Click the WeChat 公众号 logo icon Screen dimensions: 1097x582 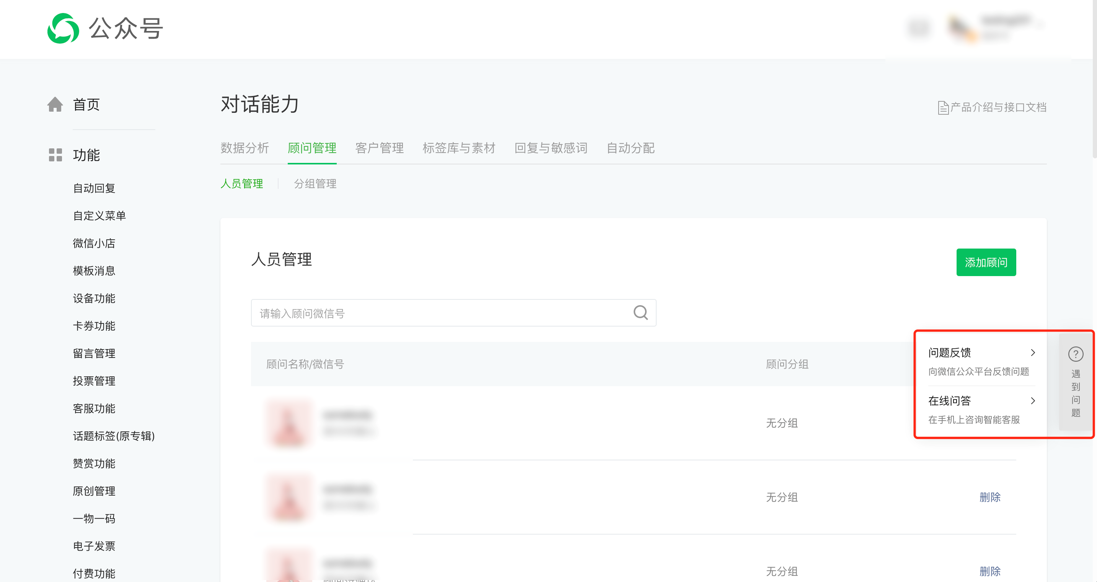click(63, 29)
